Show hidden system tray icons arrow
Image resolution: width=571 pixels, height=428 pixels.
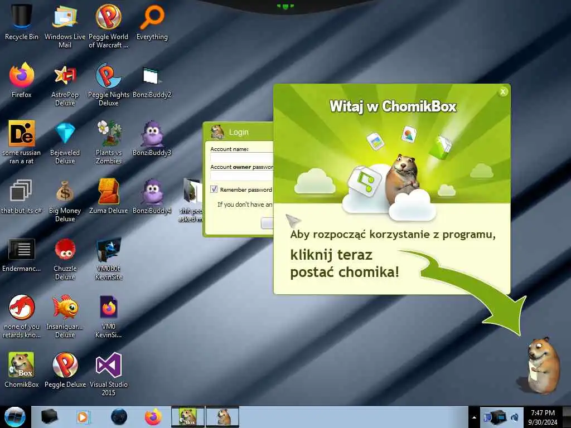(474, 417)
